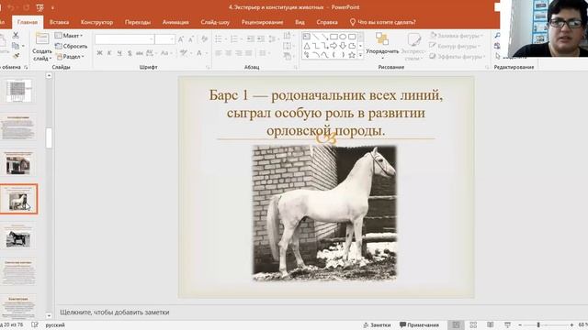This screenshot has height=330, width=588.
Task: Click the Сбросить reset button
Action: pyautogui.click(x=72, y=46)
